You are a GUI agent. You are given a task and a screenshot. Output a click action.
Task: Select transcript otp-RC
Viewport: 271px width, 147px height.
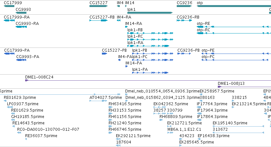tap(203, 30)
